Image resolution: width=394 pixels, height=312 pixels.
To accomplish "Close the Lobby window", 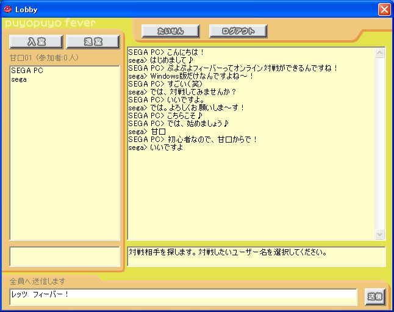I will pyautogui.click(x=384, y=9).
